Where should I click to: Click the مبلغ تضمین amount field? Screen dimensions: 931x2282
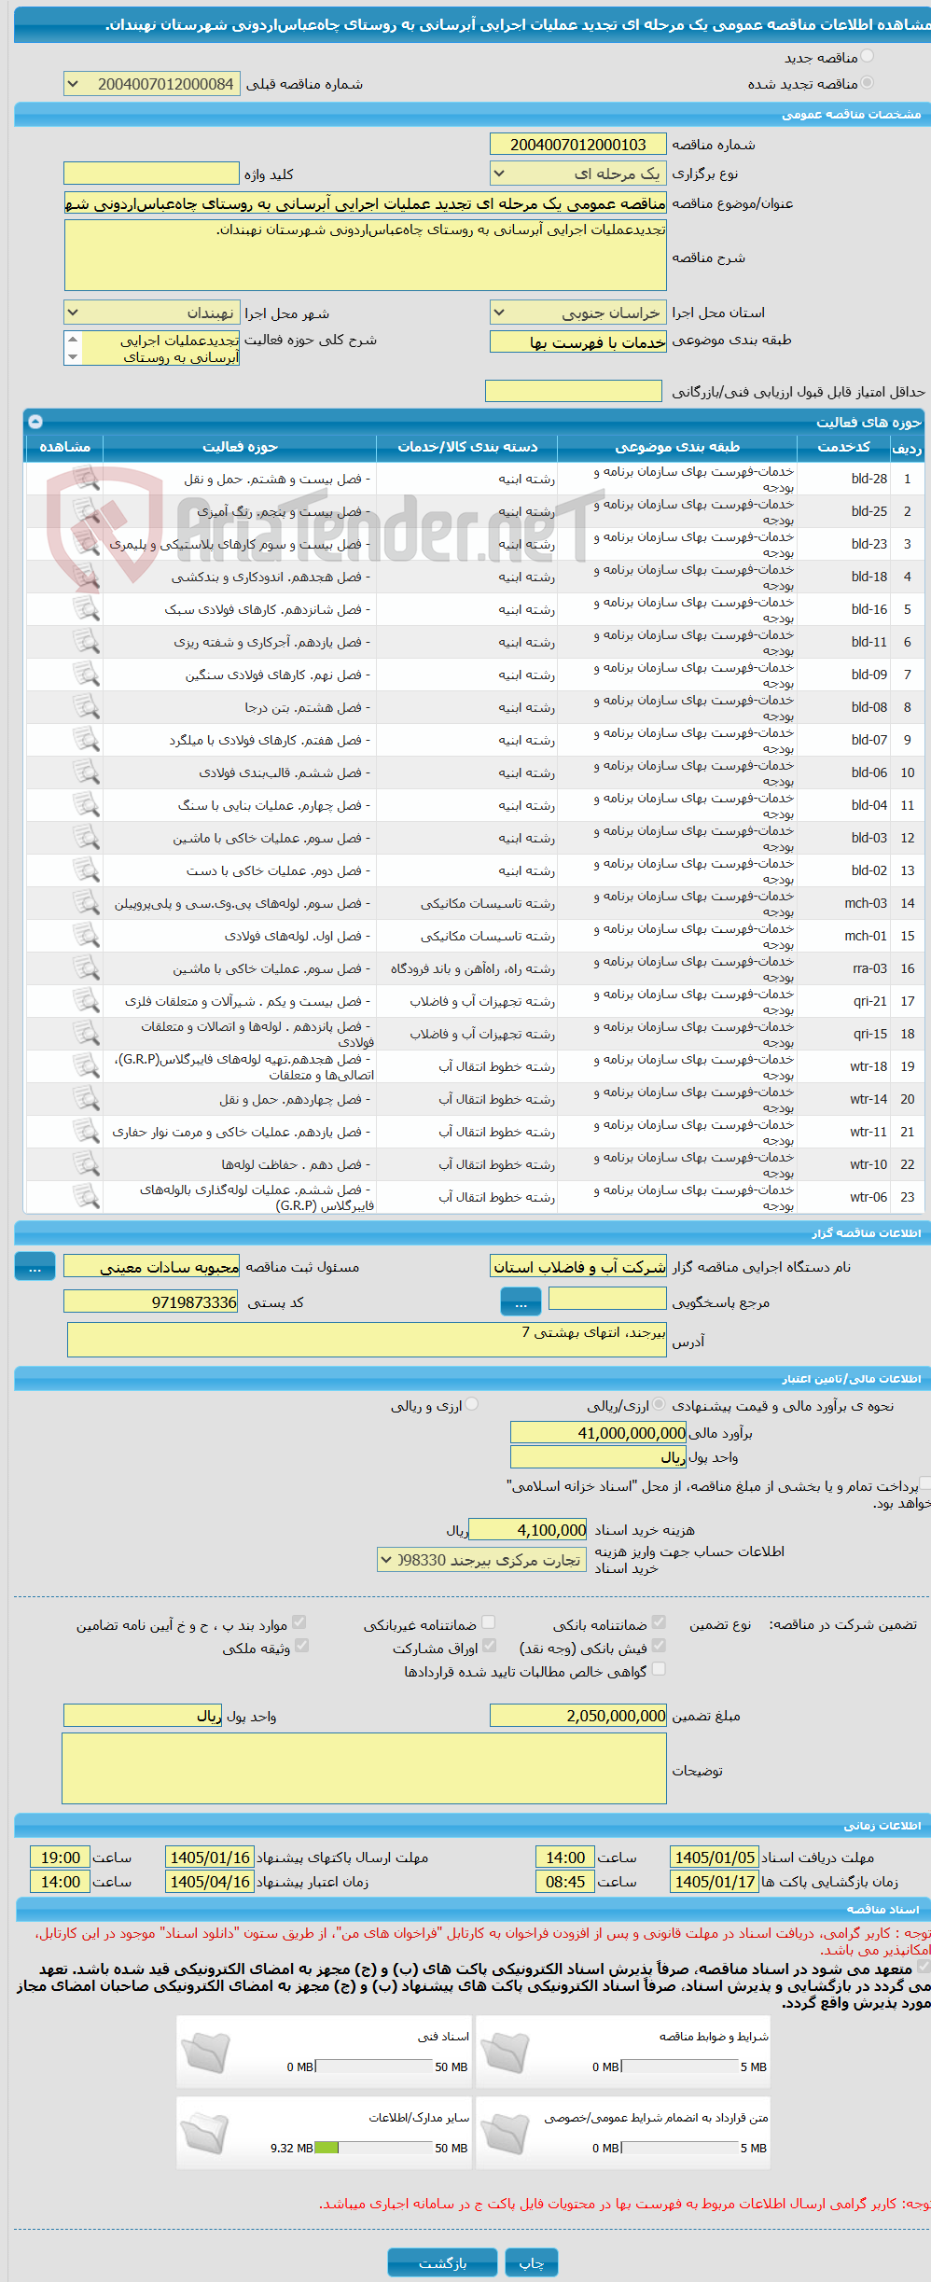point(578,1716)
